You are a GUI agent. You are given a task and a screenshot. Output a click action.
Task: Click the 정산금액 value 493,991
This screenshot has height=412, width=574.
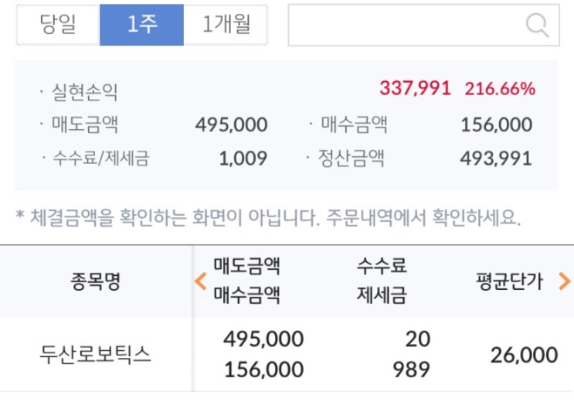point(495,158)
